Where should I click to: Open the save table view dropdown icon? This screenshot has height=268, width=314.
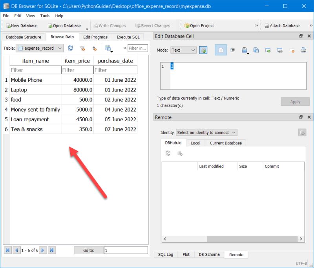[x=109, y=49]
